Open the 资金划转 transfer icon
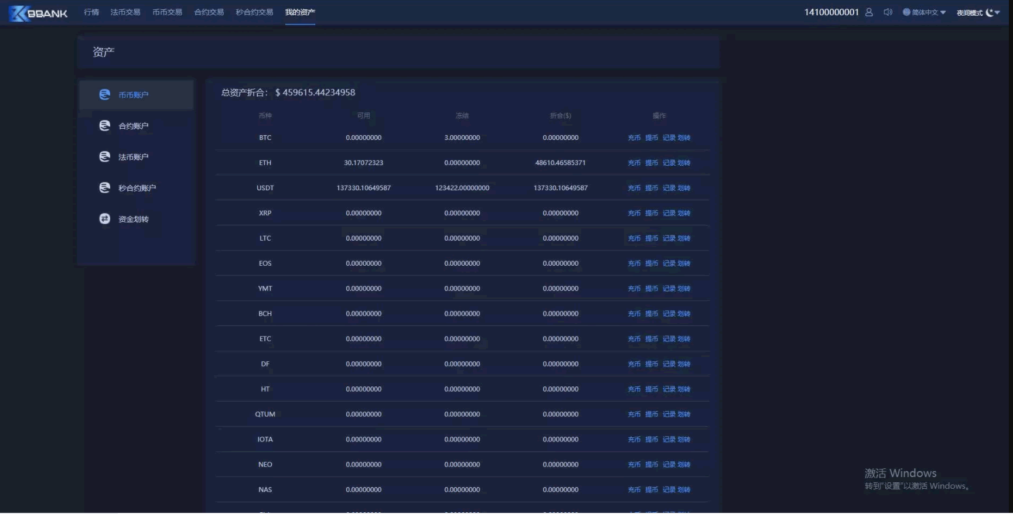This screenshot has height=514, width=1013. point(105,218)
